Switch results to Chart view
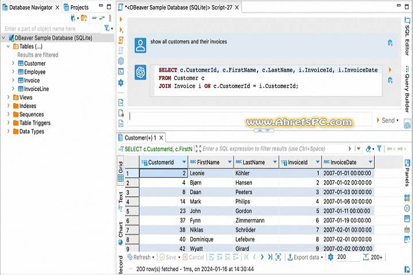The width and height of the screenshot is (413, 275). click(120, 233)
